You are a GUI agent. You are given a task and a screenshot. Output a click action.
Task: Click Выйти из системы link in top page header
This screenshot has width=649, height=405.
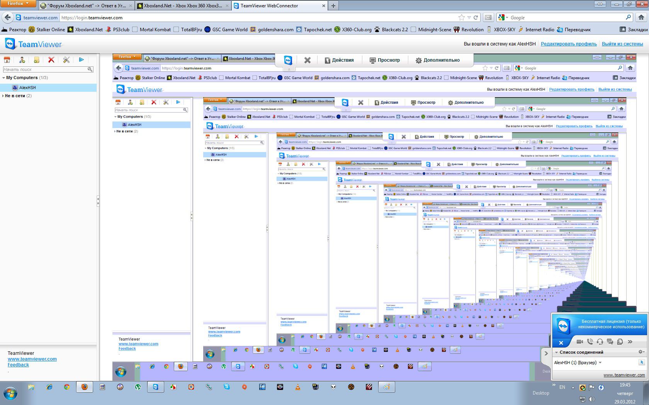(622, 44)
